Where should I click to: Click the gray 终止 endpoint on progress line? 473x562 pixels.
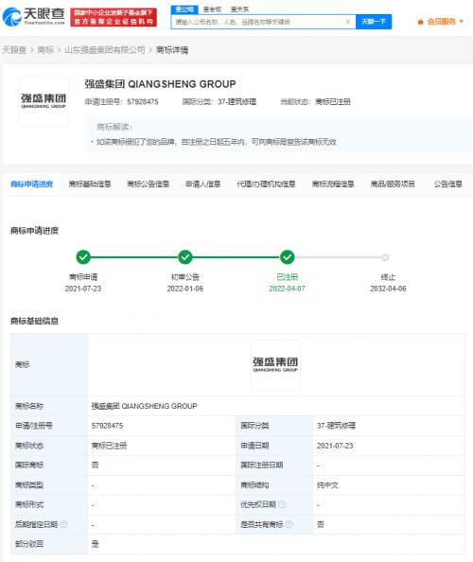385,257
